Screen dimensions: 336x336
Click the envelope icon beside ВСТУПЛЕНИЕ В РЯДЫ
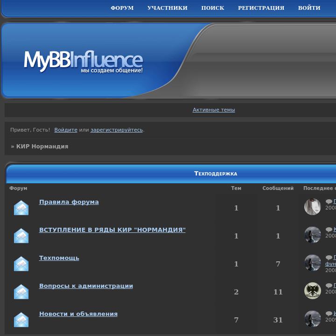(x=21, y=236)
